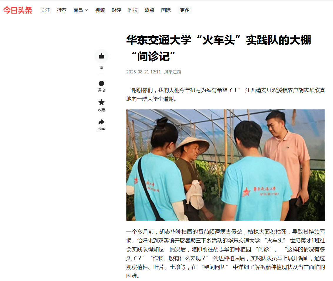Click the 收藏 label under star

101,110
